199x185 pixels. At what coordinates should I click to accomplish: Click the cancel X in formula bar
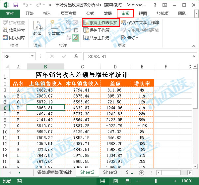pos(52,56)
